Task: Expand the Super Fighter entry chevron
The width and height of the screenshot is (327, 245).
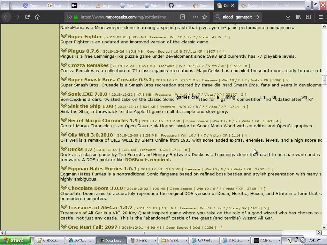Action: (x=64, y=36)
